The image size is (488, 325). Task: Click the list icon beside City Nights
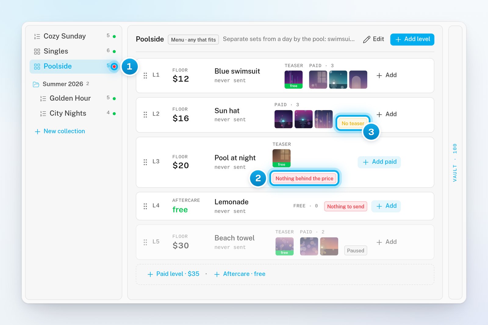pos(43,113)
